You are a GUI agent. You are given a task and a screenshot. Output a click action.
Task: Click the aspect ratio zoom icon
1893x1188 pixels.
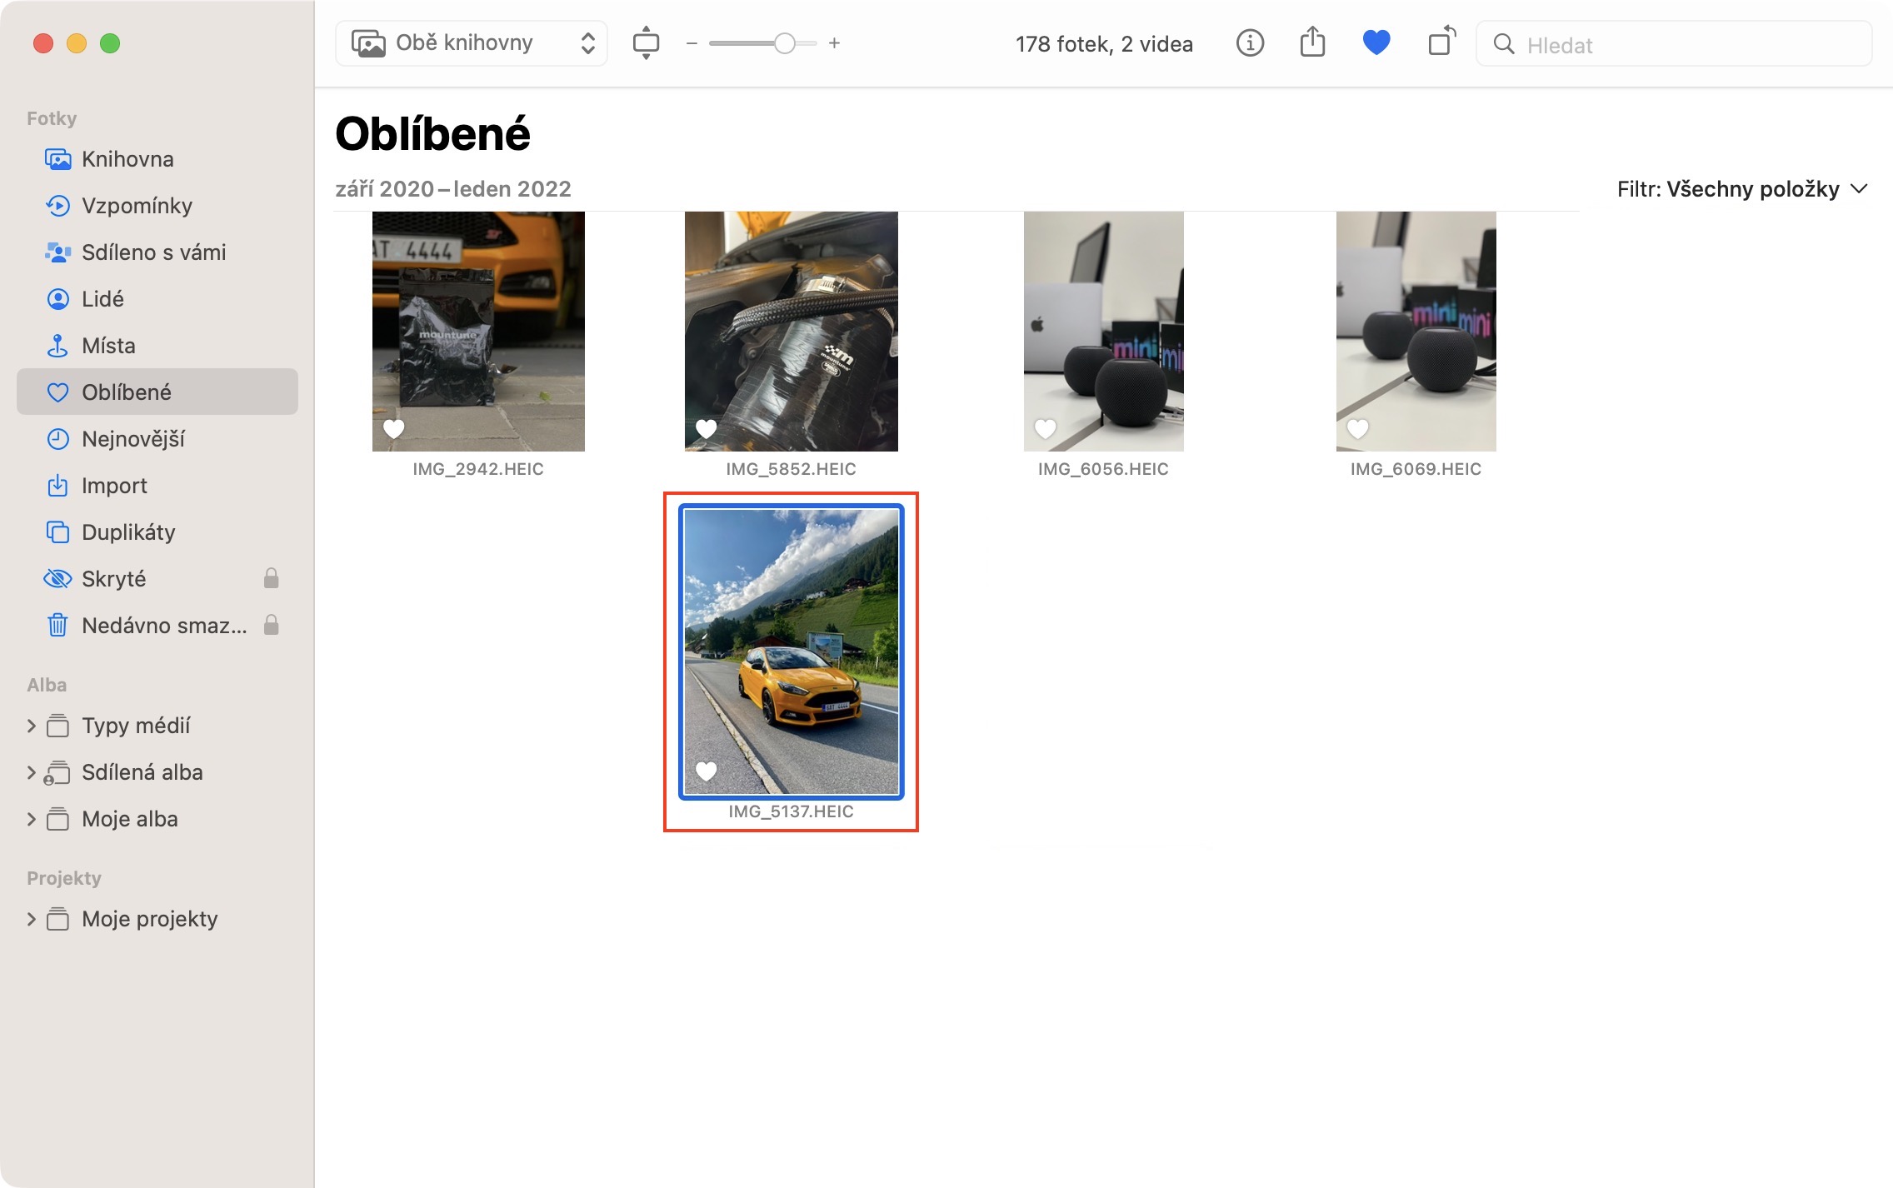tap(646, 43)
